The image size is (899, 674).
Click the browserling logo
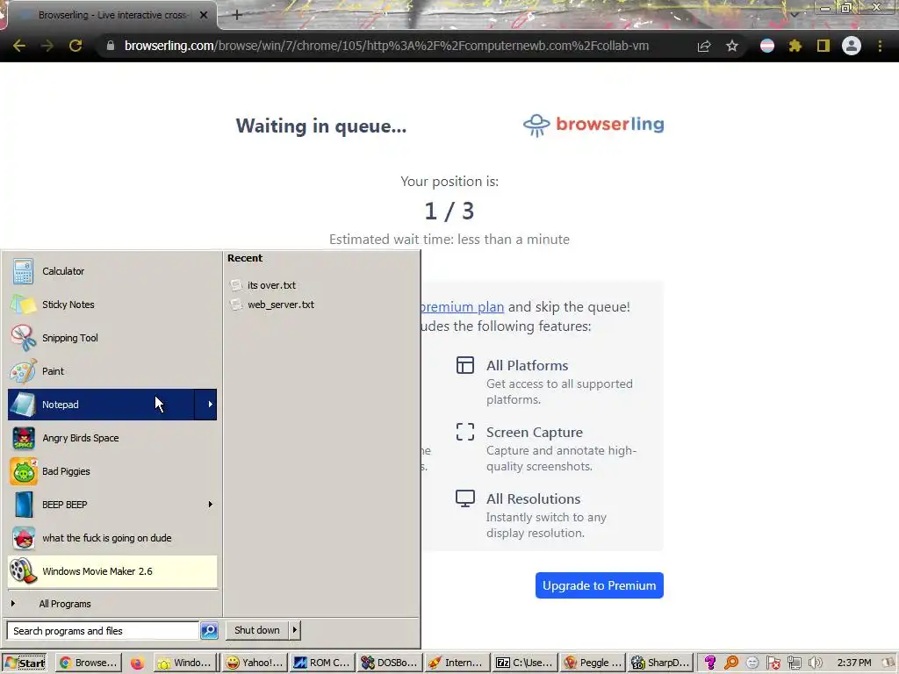593,125
